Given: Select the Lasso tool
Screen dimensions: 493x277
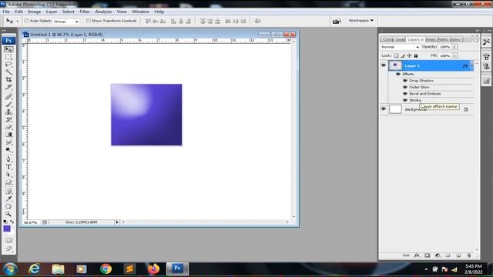Looking at the screenshot, I should [8, 65].
